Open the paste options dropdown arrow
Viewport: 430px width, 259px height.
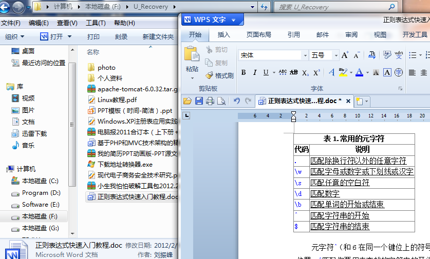point(192,78)
